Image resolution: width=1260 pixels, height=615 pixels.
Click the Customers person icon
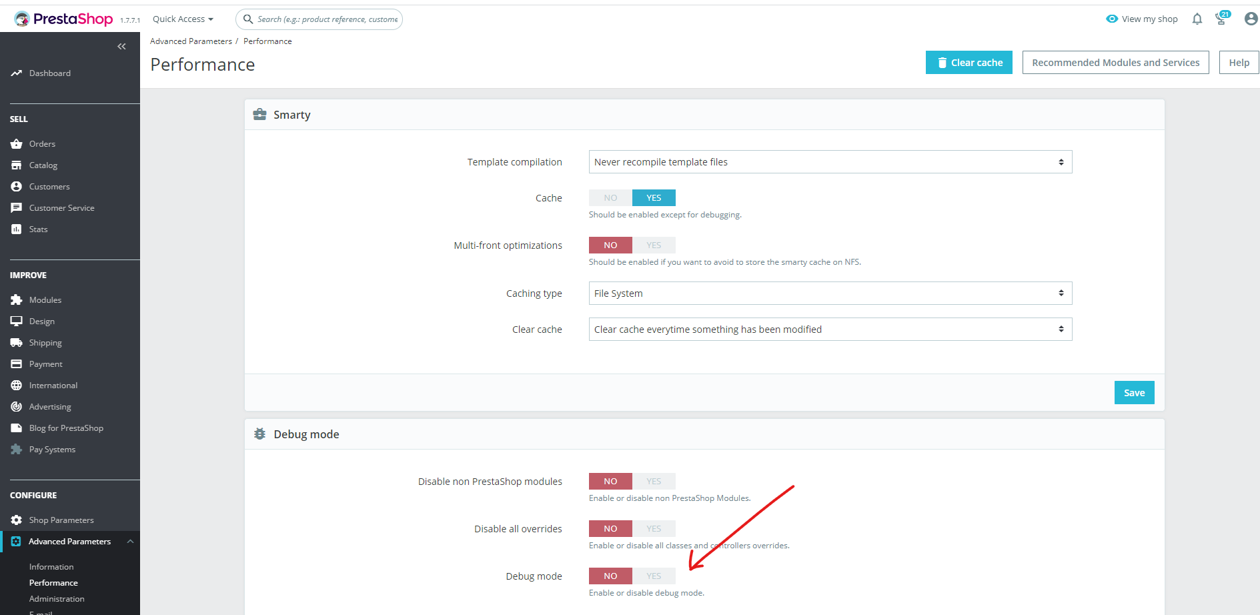(17, 187)
